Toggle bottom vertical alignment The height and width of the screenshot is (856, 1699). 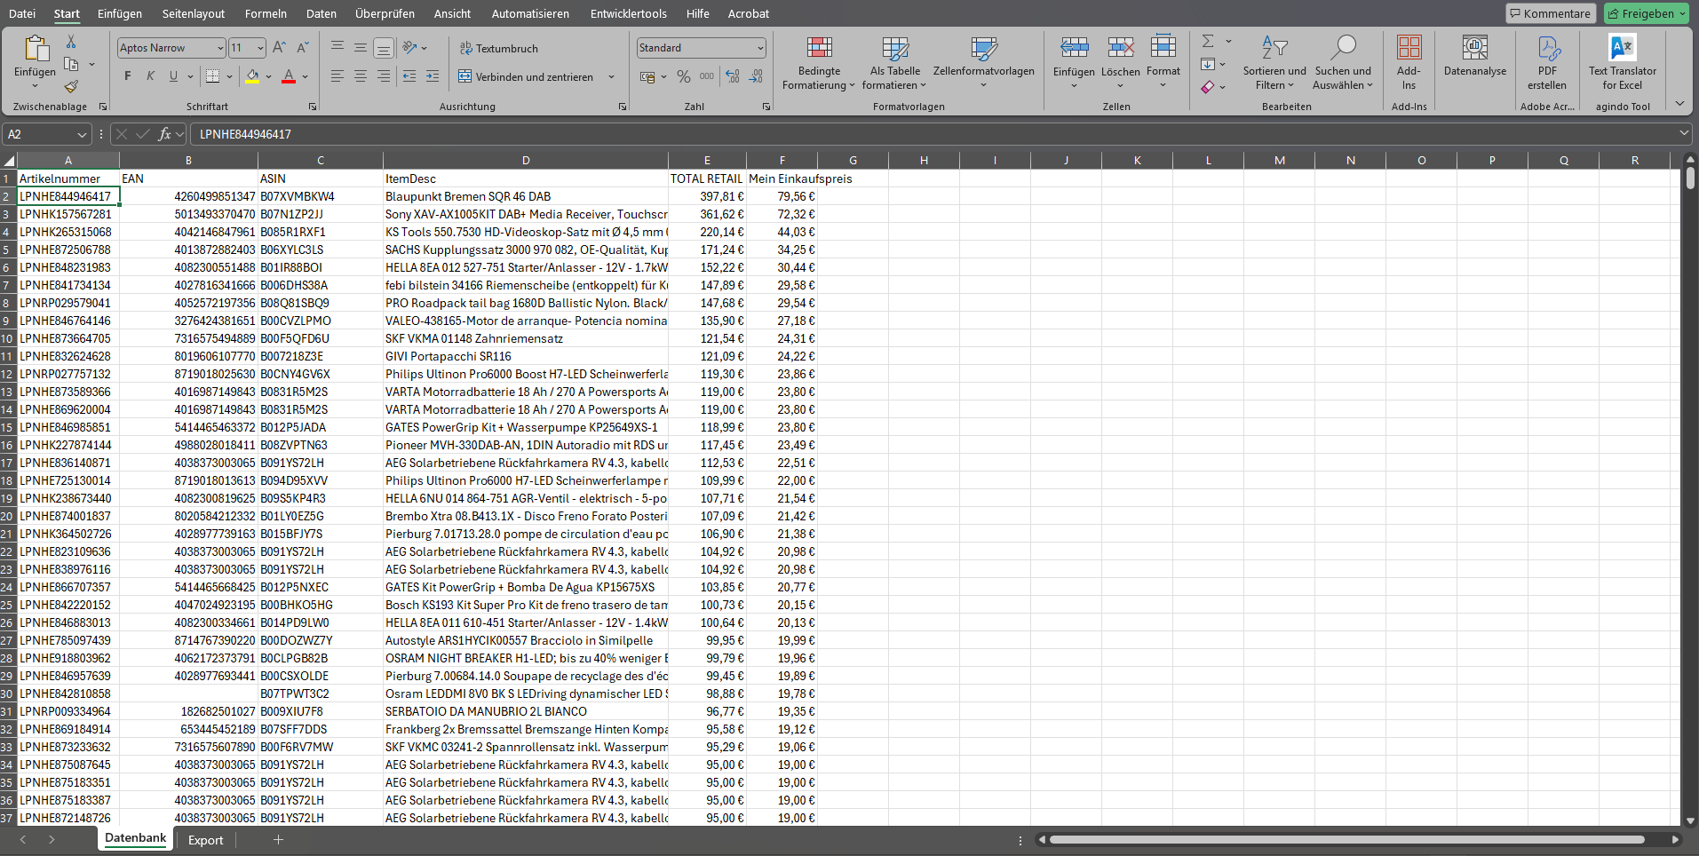pyautogui.click(x=384, y=47)
